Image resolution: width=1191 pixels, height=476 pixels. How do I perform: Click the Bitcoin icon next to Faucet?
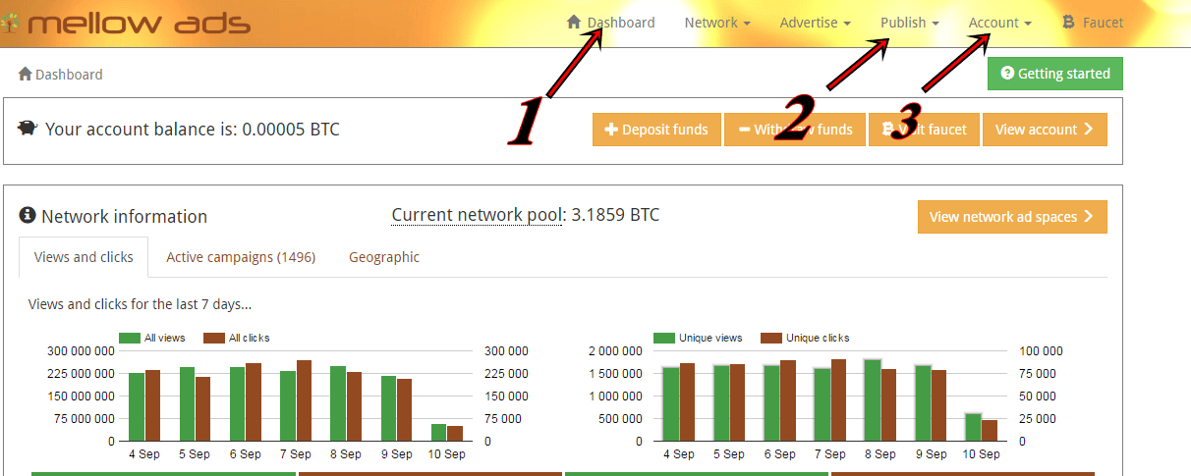[x=1068, y=23]
